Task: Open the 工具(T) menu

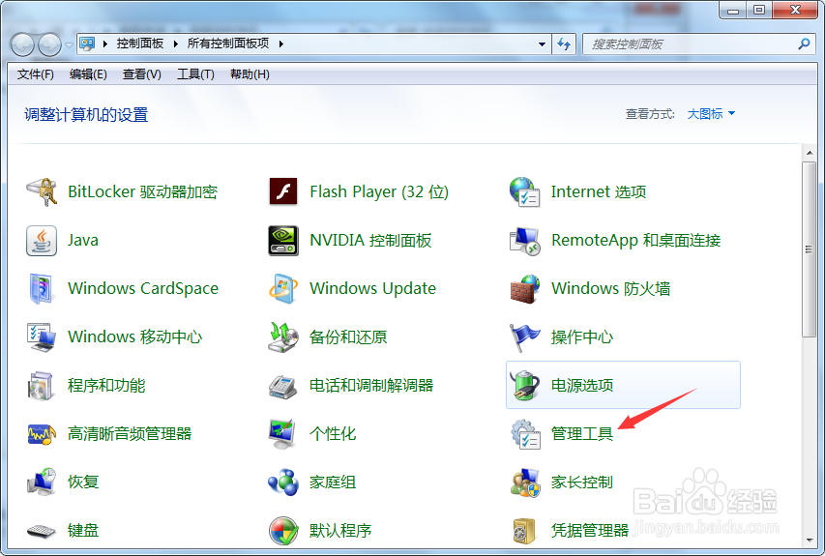Action: coord(195,74)
